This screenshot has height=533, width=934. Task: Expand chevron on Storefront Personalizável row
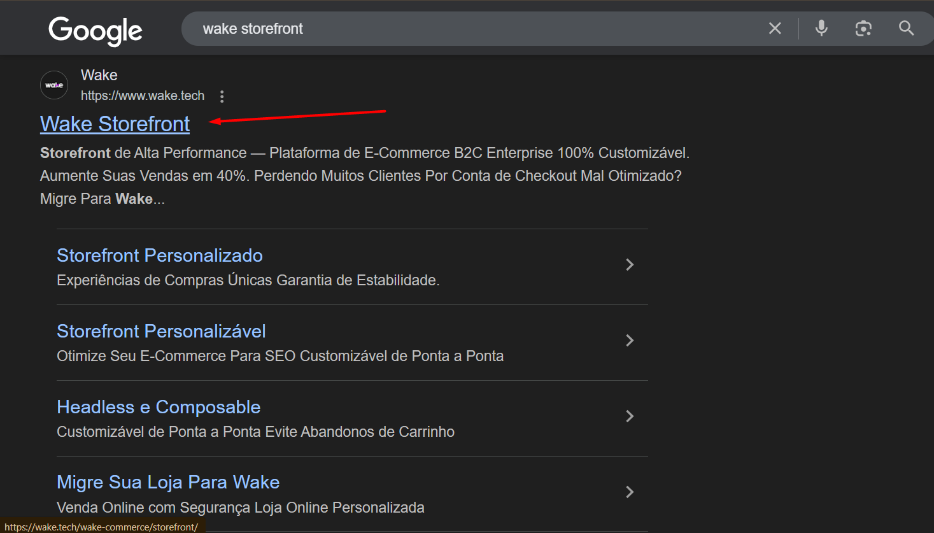(630, 340)
